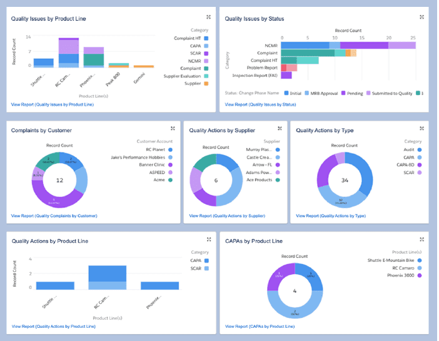Click the NCMR legend swatch in Product Line chart

tap(206, 61)
